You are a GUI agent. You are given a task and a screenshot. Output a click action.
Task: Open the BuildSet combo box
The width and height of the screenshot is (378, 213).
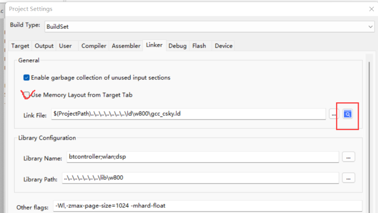pyautogui.click(x=209, y=27)
